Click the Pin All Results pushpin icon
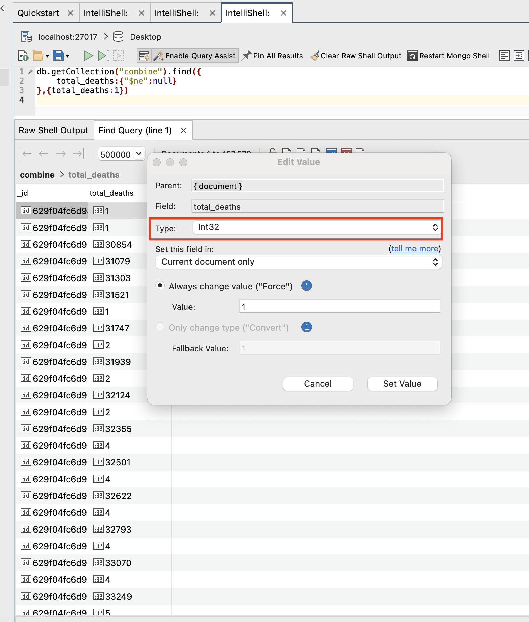Screen dimensions: 529x622 click(x=247, y=56)
